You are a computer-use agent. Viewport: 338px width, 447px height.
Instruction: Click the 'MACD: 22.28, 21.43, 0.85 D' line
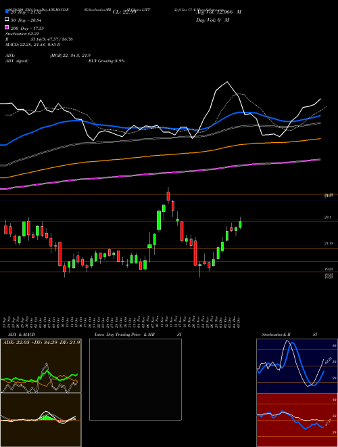point(33,45)
